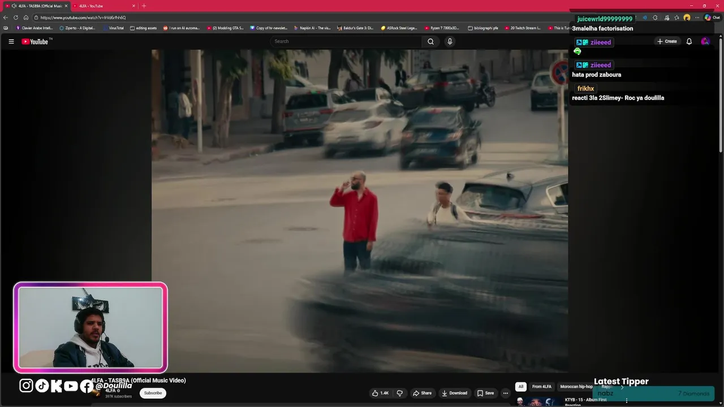Open the bibliographi pfe bookmark folder
The height and width of the screenshot is (407, 724).
[x=483, y=28]
